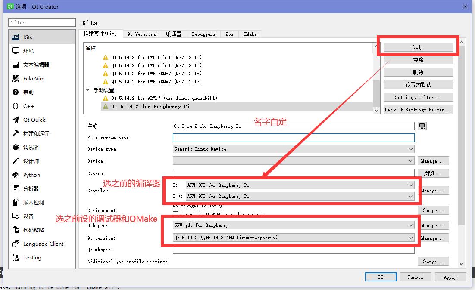This screenshot has height=290, width=475.
Task: Open the C compiler dropdown
Action: coord(300,185)
